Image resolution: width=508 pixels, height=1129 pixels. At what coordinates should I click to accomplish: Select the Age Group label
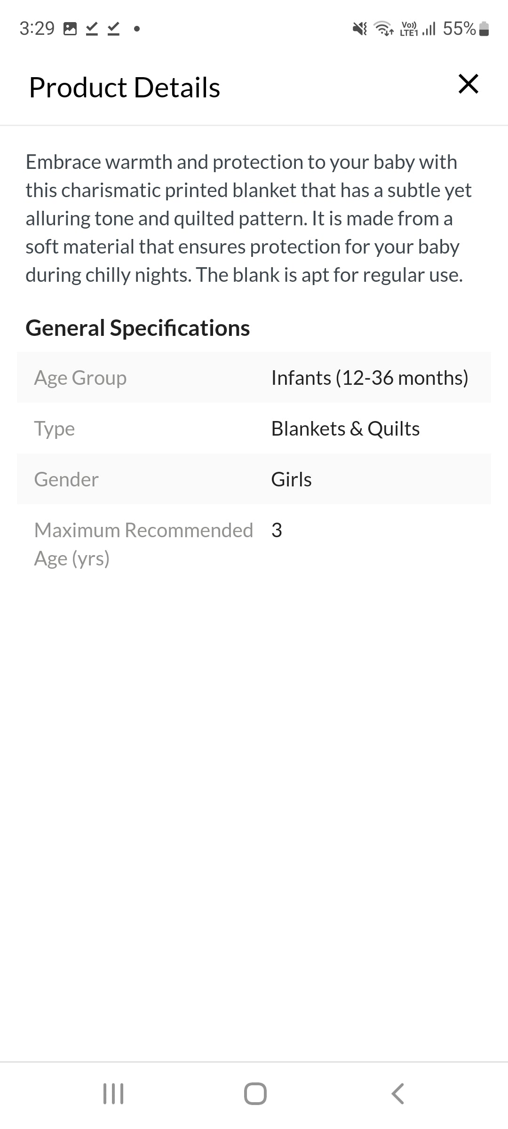point(80,378)
